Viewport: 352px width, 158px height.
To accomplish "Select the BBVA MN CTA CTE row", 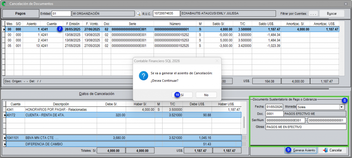I will [x=123, y=137].
